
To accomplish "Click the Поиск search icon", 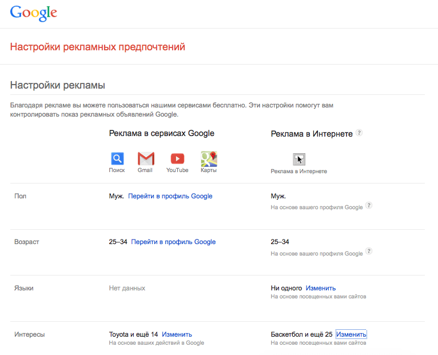I will click(x=117, y=158).
